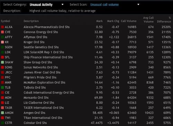
Task: Click Ship Finance International Ord Shs description
Action: [x=48, y=57]
